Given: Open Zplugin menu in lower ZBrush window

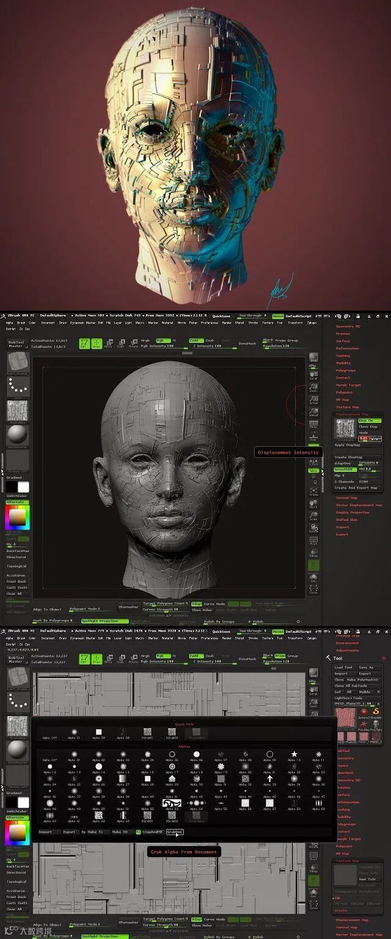Looking at the screenshot, I should point(312,638).
